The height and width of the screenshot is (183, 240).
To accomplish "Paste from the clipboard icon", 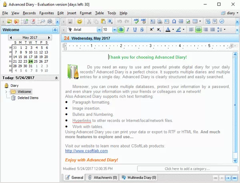I will coord(103,22).
